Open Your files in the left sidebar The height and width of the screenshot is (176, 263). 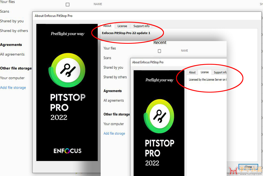pyautogui.click(x=7, y=2)
